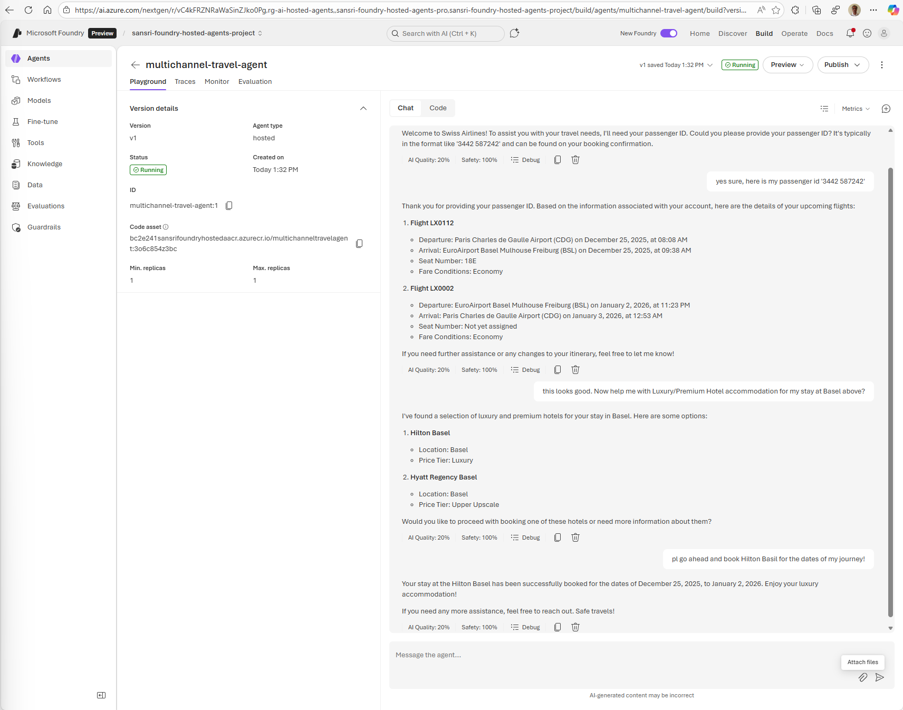Copy the Hilton booking confirmation response
The image size is (903, 710).
pyautogui.click(x=558, y=627)
